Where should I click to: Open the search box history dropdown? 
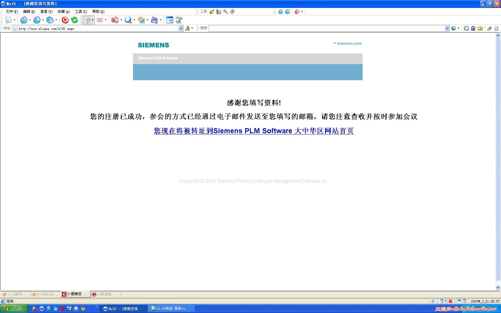click(447, 28)
